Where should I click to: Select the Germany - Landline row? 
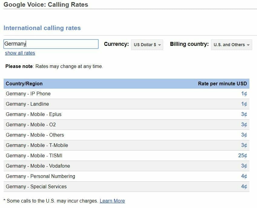[x=27, y=104]
